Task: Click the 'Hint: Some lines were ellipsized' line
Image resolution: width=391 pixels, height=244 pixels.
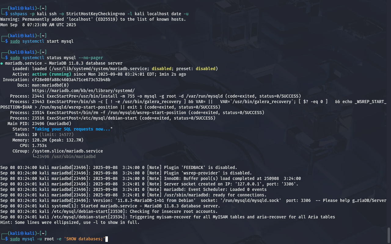Action: [70, 222]
